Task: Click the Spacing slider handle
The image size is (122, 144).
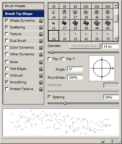Action: click(65, 103)
